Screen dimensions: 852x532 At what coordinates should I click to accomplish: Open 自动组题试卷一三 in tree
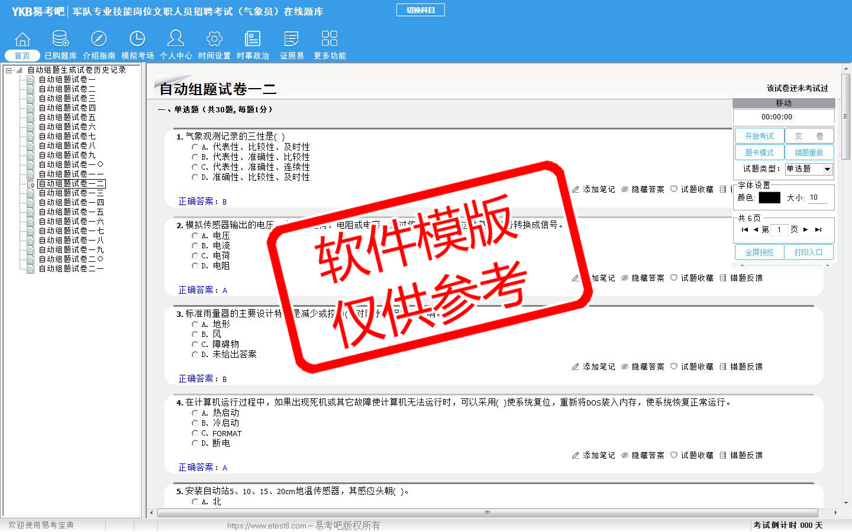(x=71, y=193)
